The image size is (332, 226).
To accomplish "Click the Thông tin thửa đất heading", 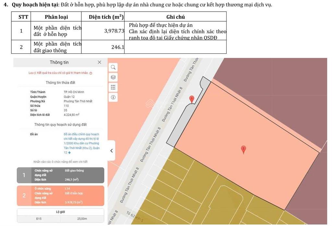I will click(x=60, y=82).
